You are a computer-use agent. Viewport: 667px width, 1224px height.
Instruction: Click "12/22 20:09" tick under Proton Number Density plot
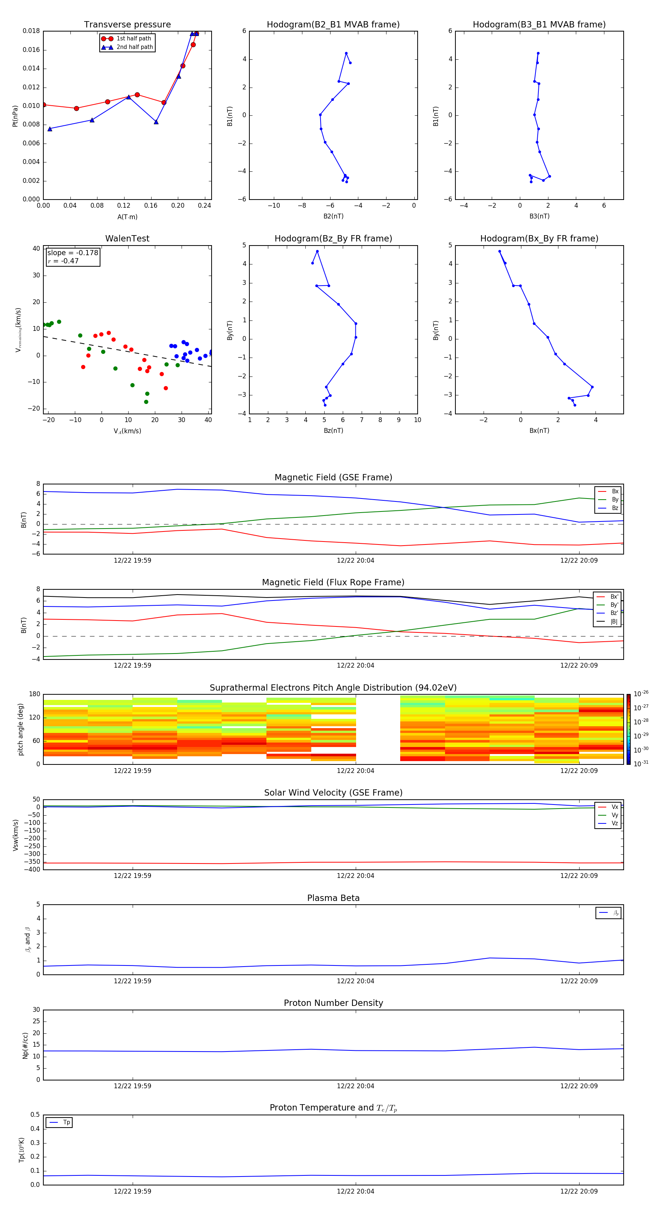point(579,1086)
